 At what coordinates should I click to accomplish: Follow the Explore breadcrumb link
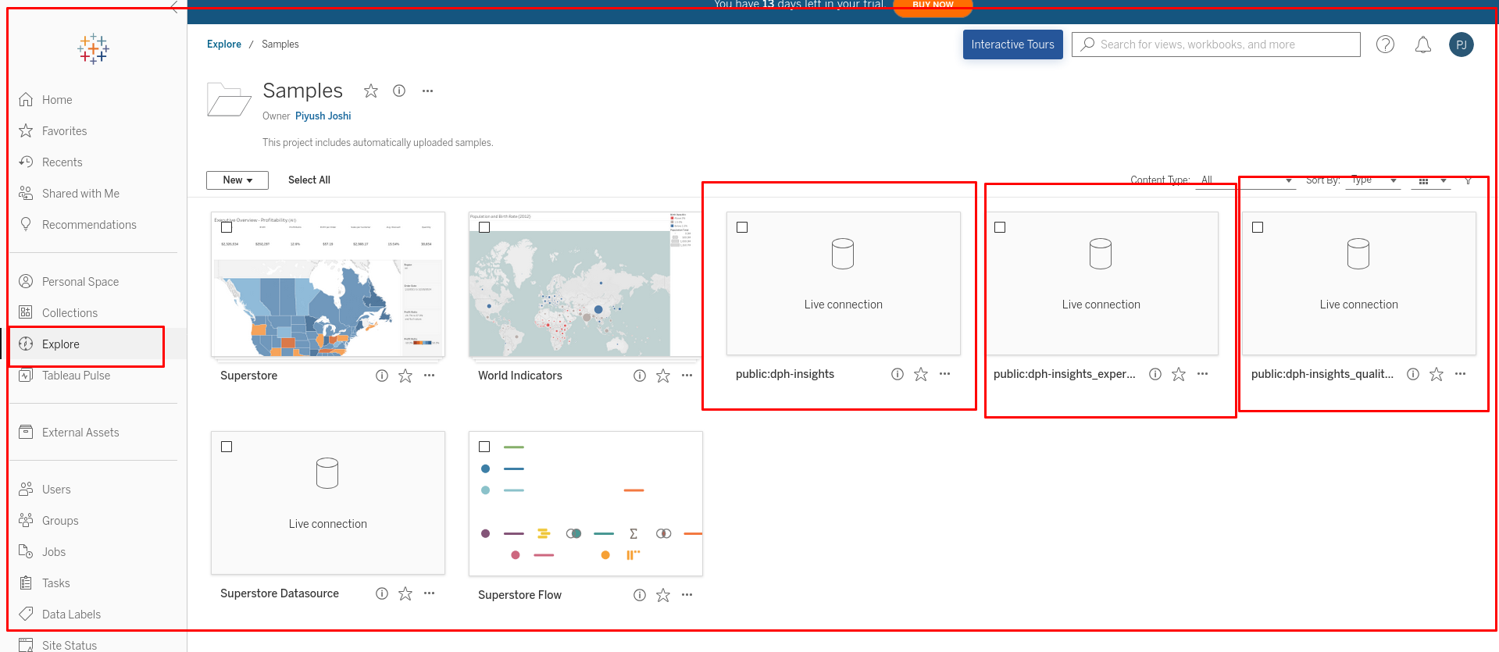tap(224, 45)
